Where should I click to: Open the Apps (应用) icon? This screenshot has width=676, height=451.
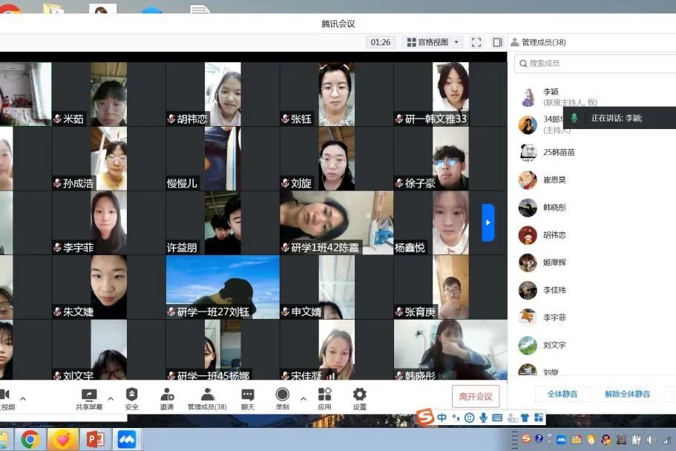click(324, 398)
